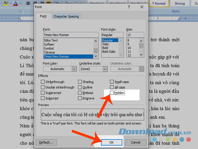The width and height of the screenshot is (198, 149).
Task: Enable the Subscript checkbox
Action: [43, 98]
